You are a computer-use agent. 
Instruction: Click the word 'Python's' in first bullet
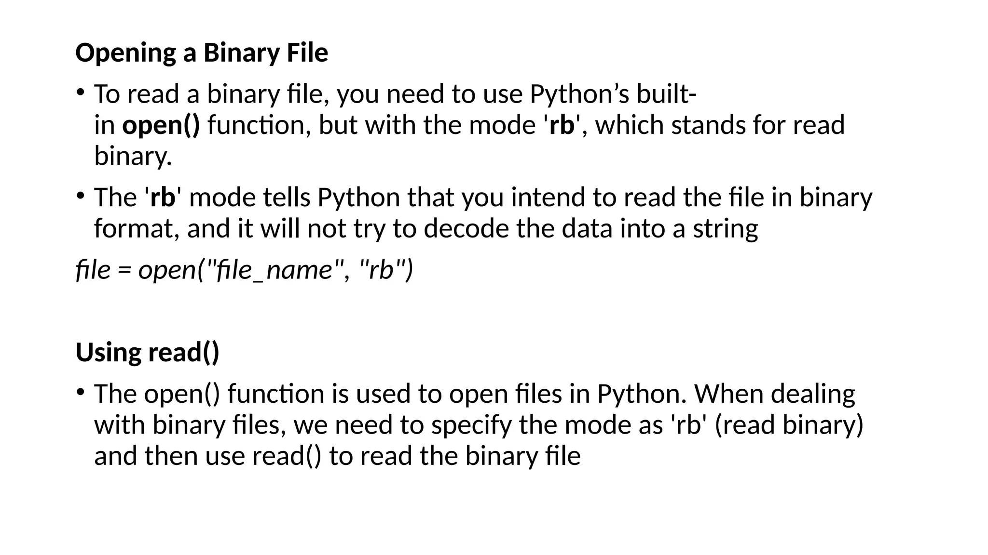tap(579, 93)
